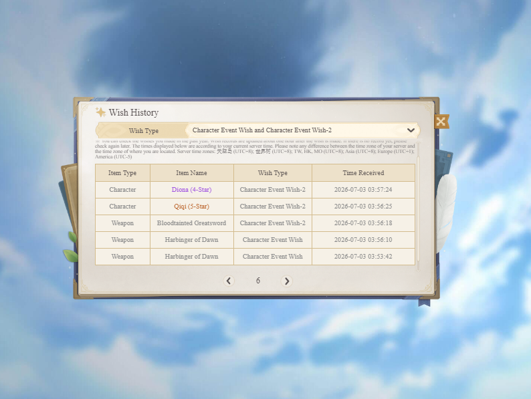Click timestamp 2026-07-03 03:53:42
Image resolution: width=531 pixels, height=399 pixels.
point(363,257)
